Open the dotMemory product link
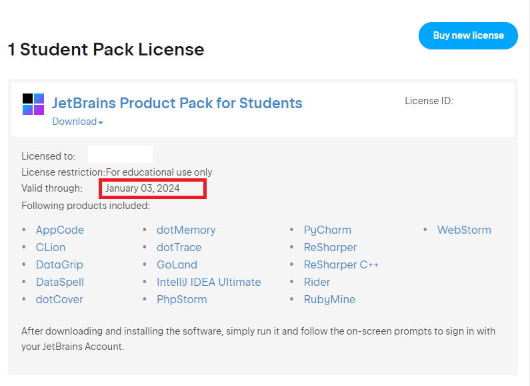The height and width of the screenshot is (386, 530). [x=186, y=230]
